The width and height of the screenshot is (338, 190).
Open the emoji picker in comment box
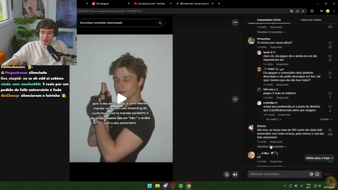(x=317, y=174)
